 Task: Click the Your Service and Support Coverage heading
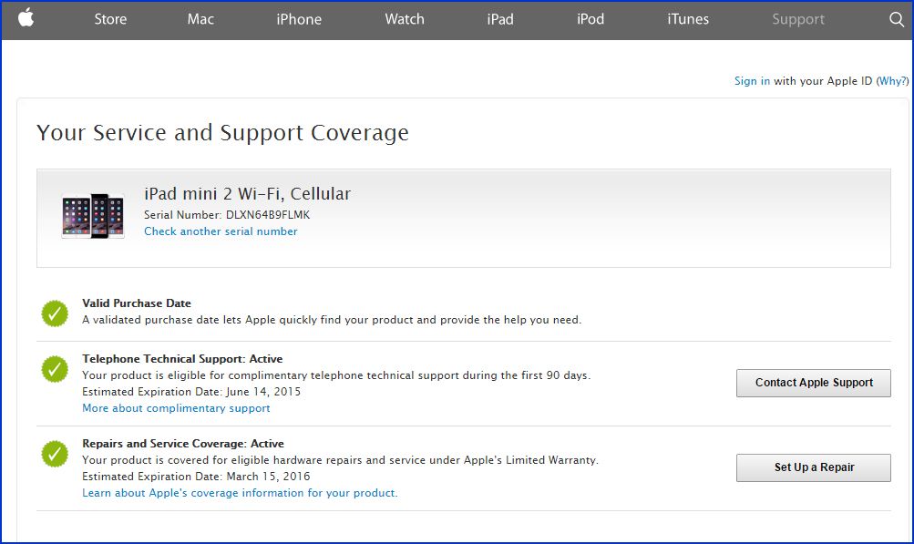coord(222,133)
